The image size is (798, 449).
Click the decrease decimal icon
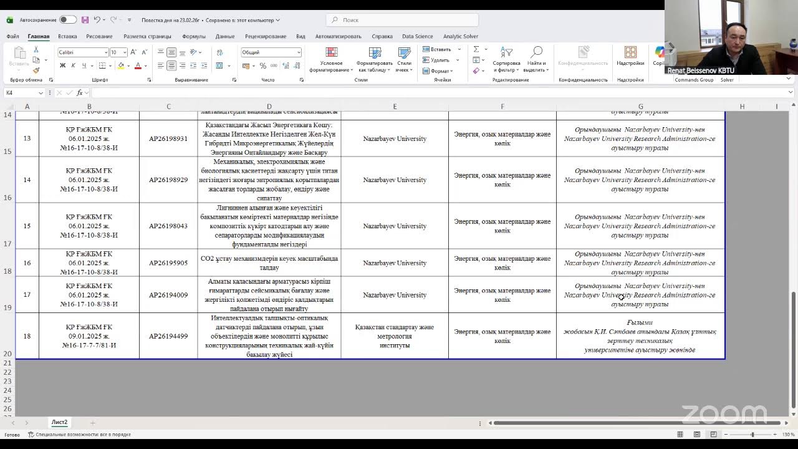297,65
